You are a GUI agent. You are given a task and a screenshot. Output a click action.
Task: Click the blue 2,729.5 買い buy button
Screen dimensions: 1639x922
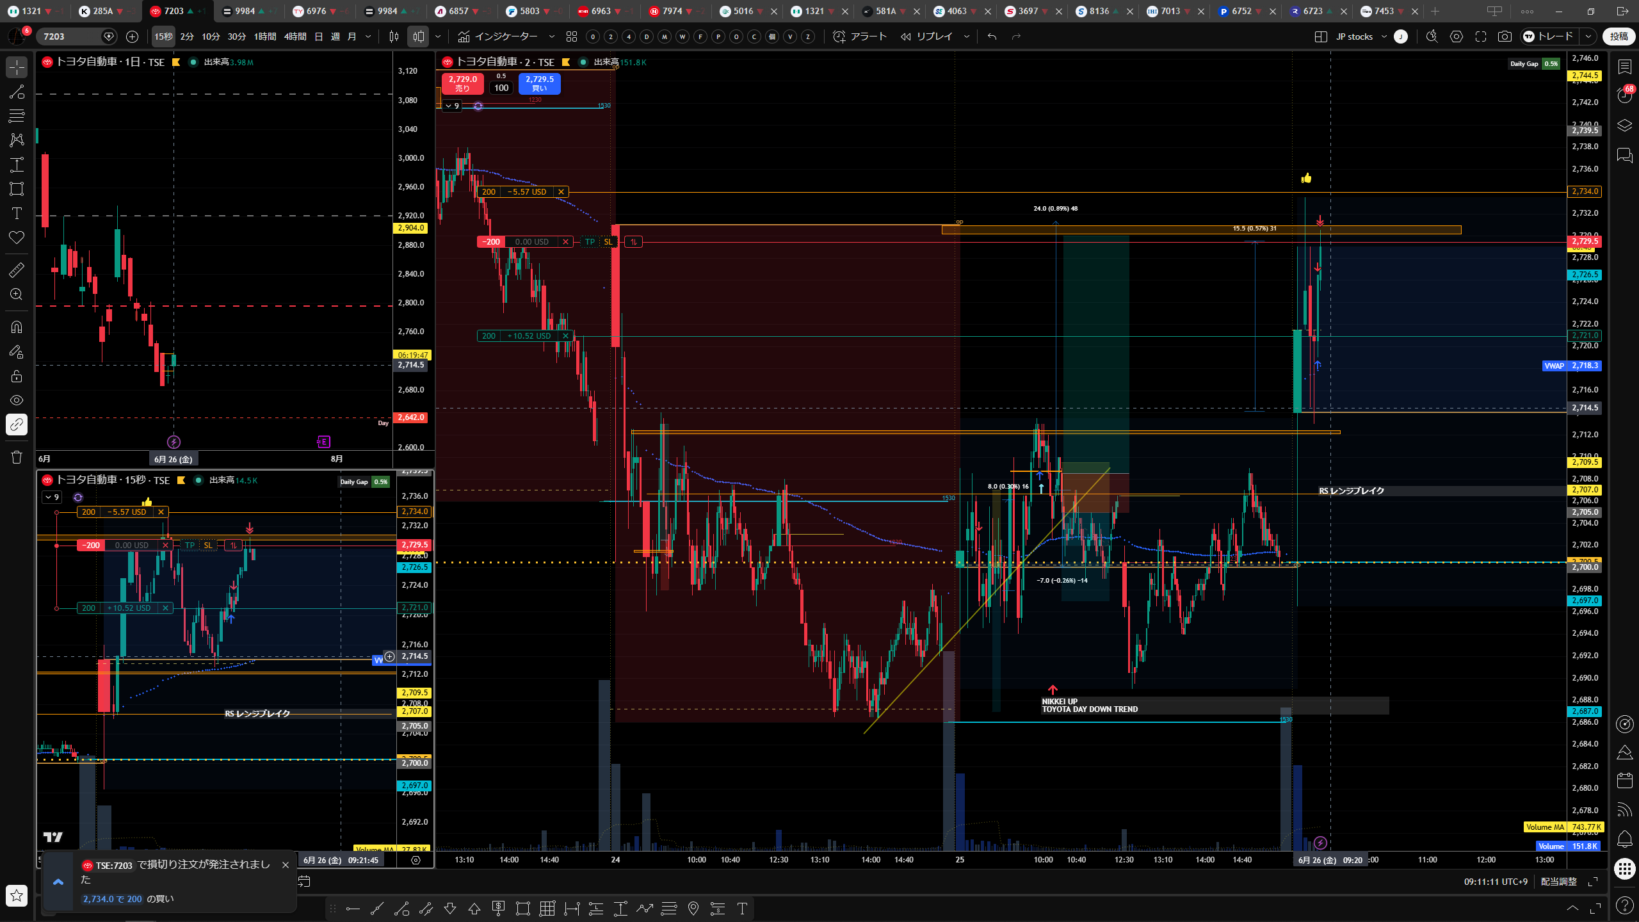coord(540,83)
